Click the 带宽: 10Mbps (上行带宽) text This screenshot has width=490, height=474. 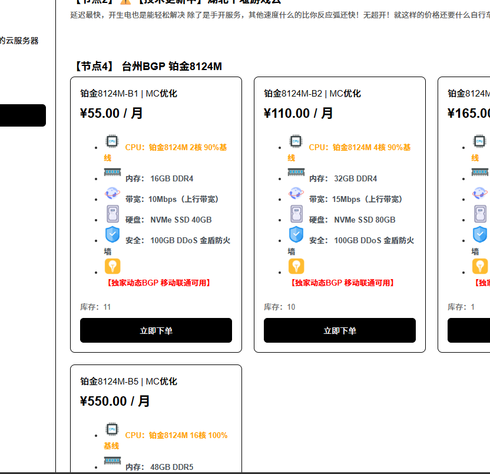pyautogui.click(x=172, y=199)
